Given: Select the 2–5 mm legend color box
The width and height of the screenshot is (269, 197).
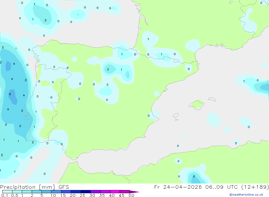Looking at the screenshot, I should pos(37,192).
